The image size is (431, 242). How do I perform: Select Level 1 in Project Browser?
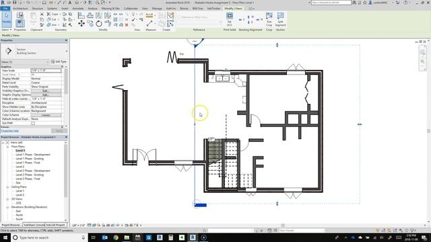[x=20, y=151]
